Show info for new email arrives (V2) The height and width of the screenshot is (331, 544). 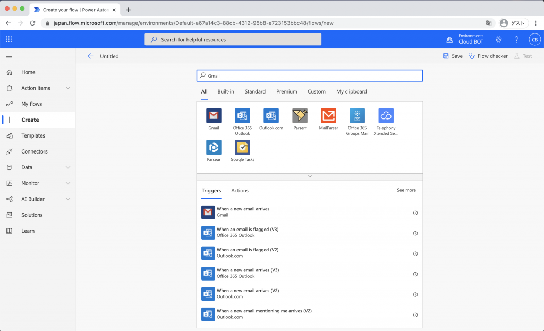click(415, 294)
